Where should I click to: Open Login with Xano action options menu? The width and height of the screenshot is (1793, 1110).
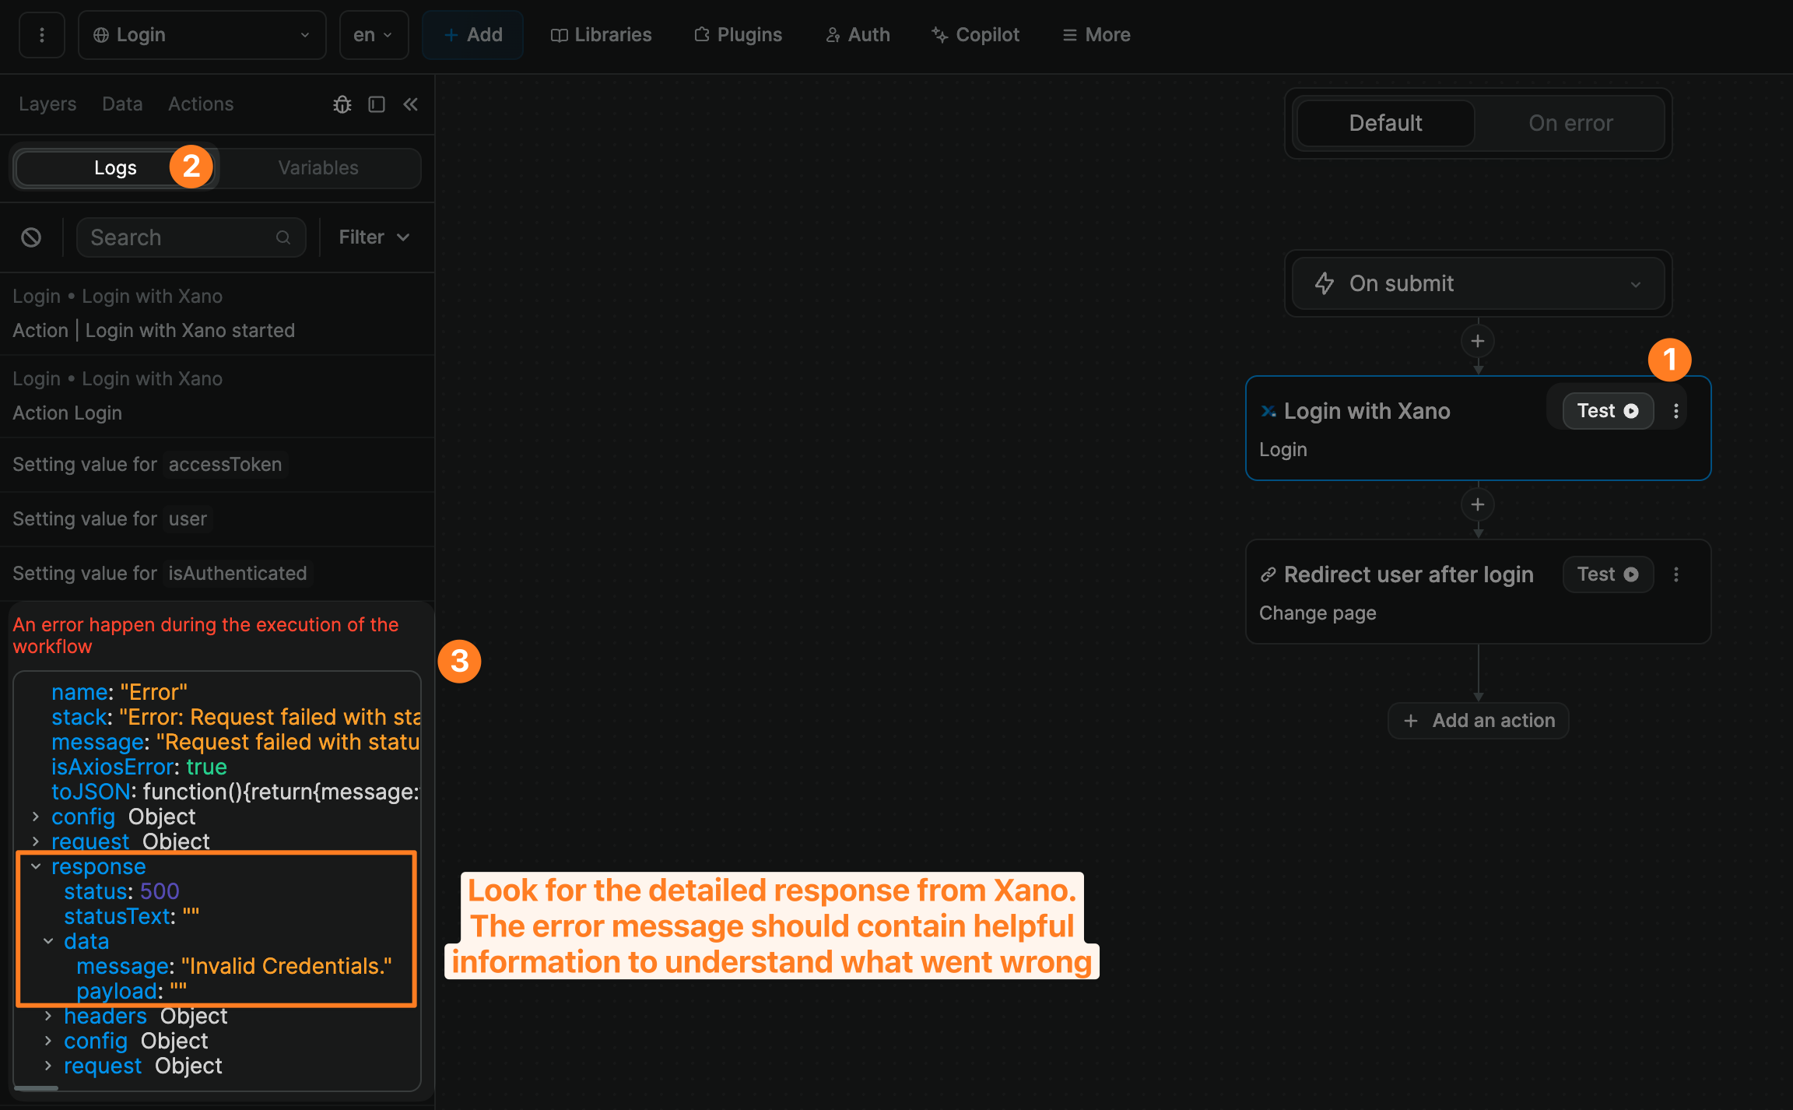pyautogui.click(x=1676, y=411)
